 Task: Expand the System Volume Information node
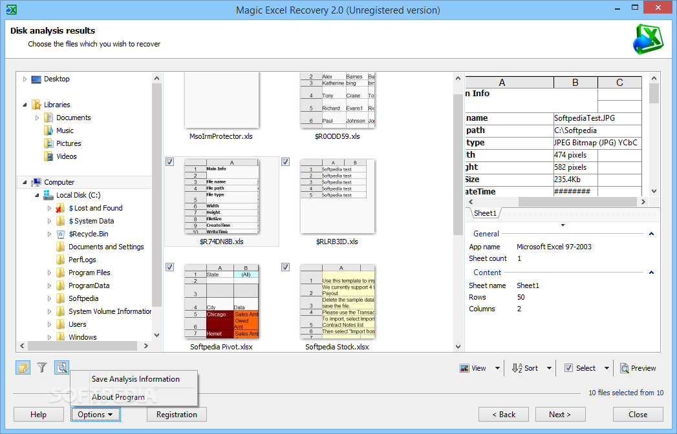[x=49, y=311]
